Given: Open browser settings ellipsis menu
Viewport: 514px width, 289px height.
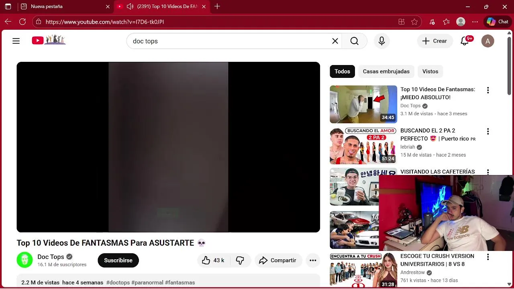Looking at the screenshot, I should click(475, 22).
